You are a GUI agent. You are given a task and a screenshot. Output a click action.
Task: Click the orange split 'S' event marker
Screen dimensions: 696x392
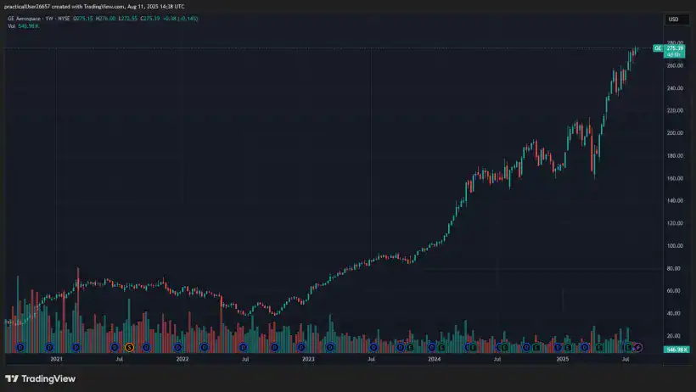(x=129, y=347)
